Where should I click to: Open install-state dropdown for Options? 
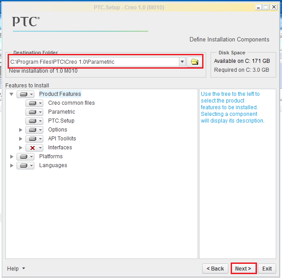click(x=34, y=130)
